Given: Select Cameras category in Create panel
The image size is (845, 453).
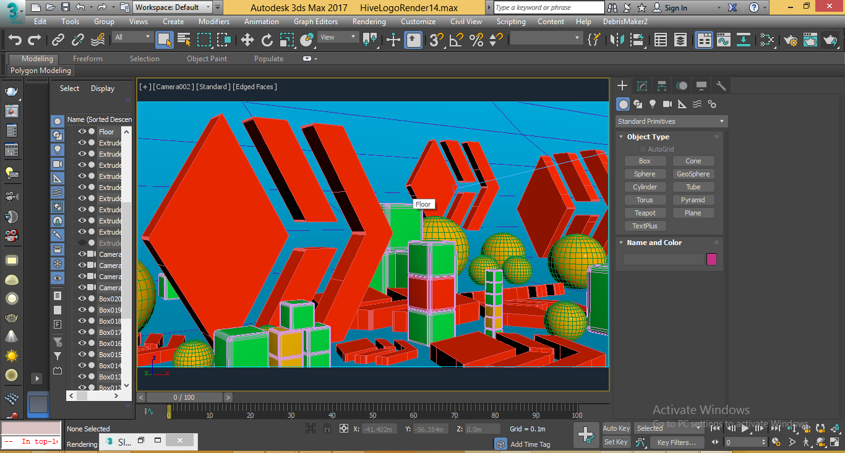Looking at the screenshot, I should (x=667, y=104).
